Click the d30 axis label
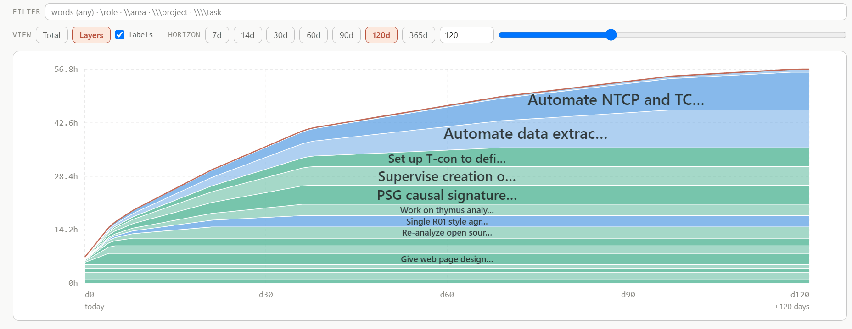The height and width of the screenshot is (329, 852). coord(266,295)
